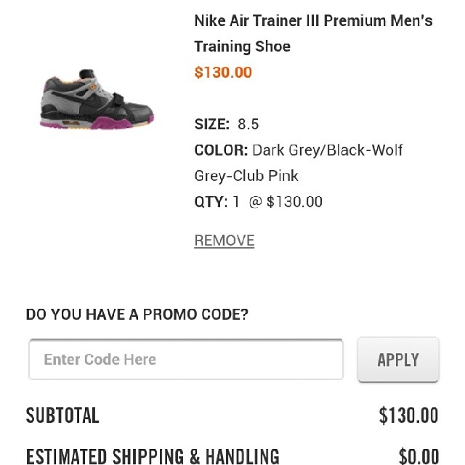The image size is (465, 465).
Task: Click the orange $130.00 product price
Action: click(x=223, y=73)
